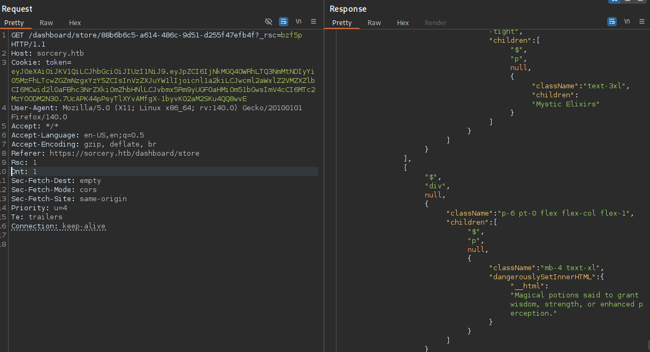Switch Response view to Raw tab
Screen dimensions: 650x352
[374, 23]
